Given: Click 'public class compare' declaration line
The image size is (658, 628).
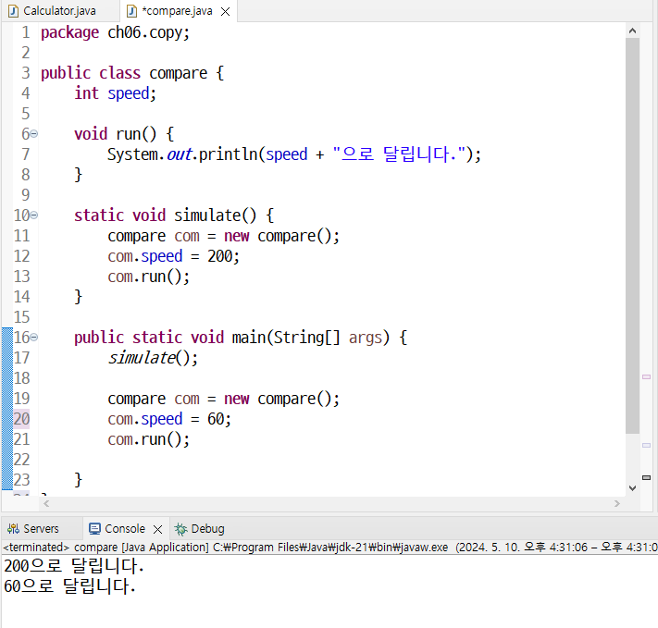Looking at the screenshot, I should (x=132, y=73).
